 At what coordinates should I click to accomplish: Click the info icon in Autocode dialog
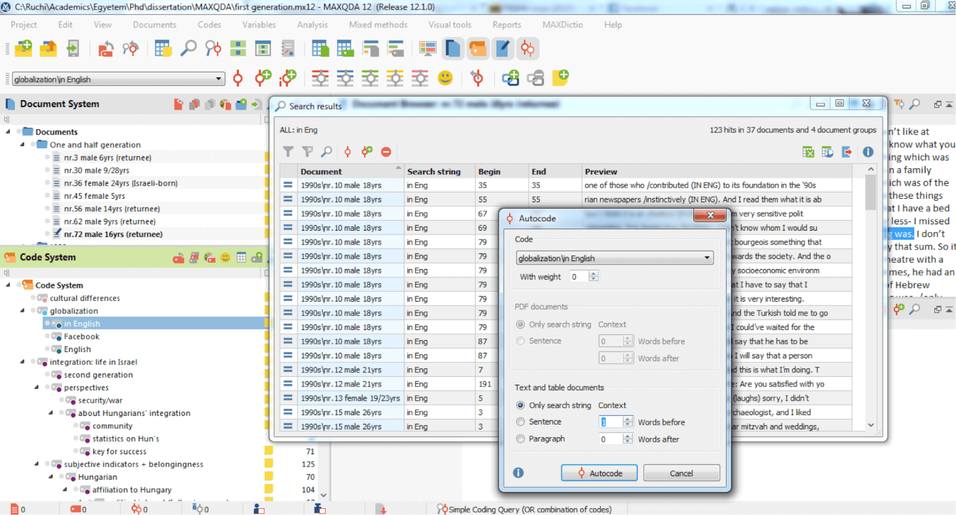pyautogui.click(x=518, y=472)
